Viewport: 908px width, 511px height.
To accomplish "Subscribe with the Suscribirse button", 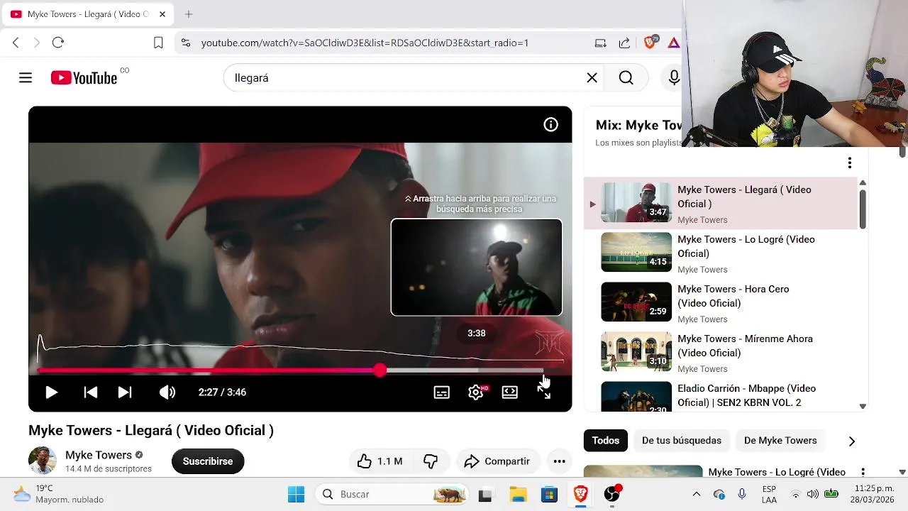I will 208,461.
